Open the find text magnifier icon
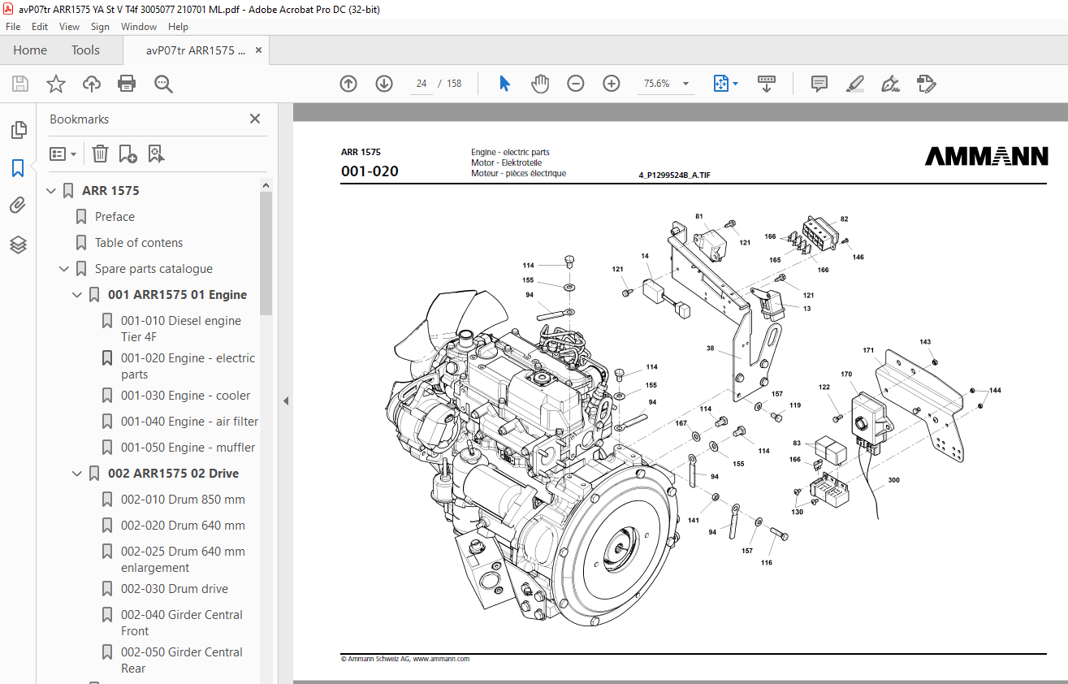This screenshot has width=1068, height=684. [x=163, y=84]
